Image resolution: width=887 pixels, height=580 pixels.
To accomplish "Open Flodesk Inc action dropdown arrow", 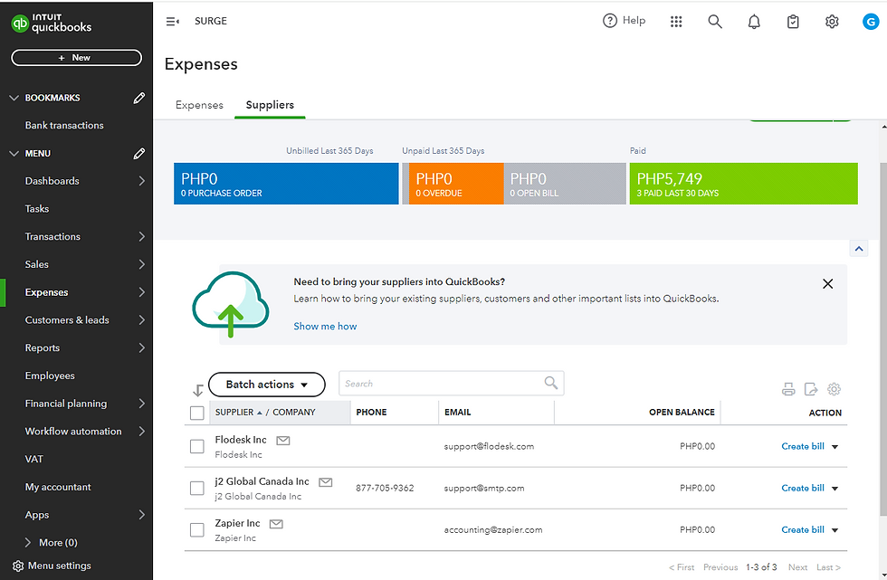I will (835, 447).
